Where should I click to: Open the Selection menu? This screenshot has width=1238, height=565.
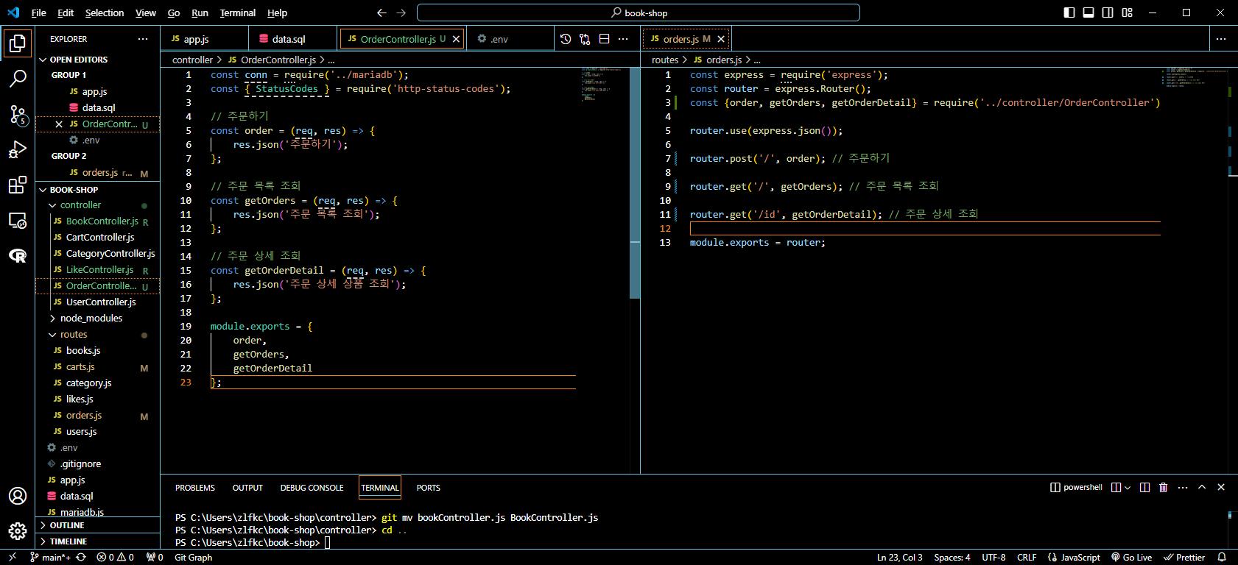point(105,13)
